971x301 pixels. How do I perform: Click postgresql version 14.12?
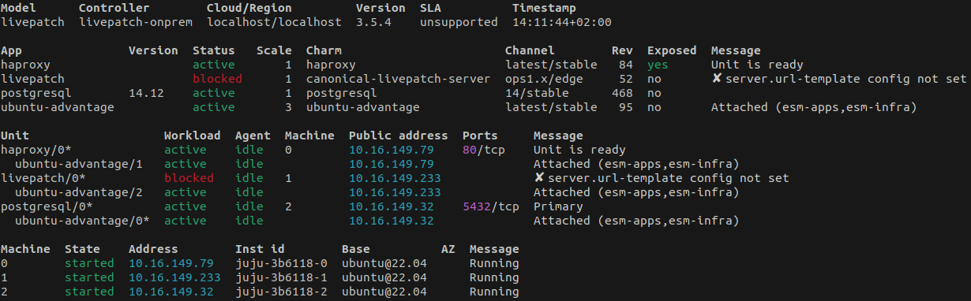[146, 93]
